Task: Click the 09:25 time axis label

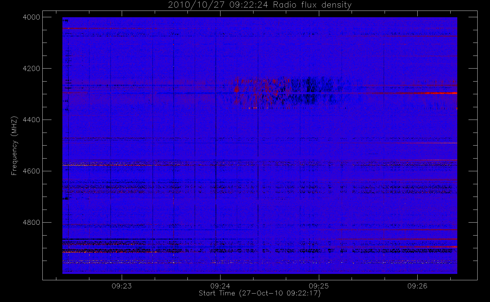Action: pyautogui.click(x=319, y=286)
